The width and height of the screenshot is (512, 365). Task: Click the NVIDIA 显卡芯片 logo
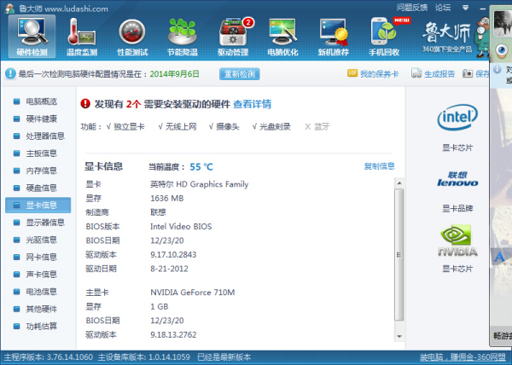click(457, 240)
